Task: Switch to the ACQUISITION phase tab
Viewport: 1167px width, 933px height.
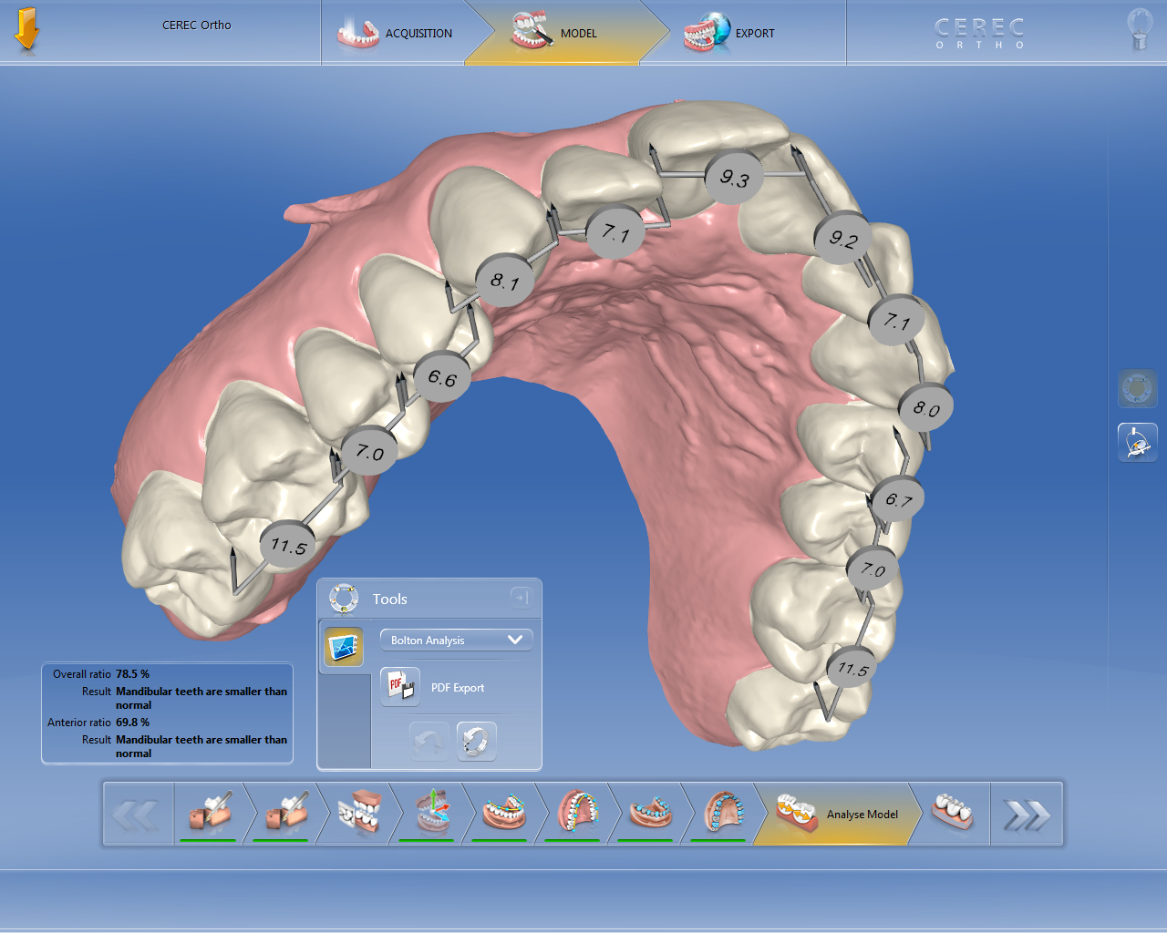Action: tap(396, 34)
